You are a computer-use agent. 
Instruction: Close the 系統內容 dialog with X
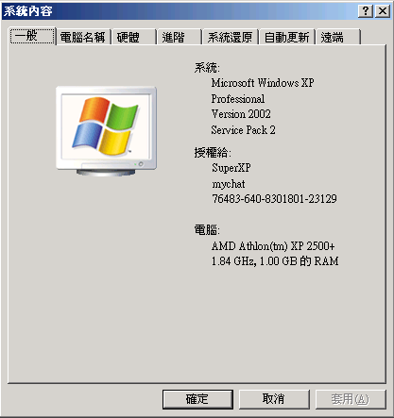point(383,11)
